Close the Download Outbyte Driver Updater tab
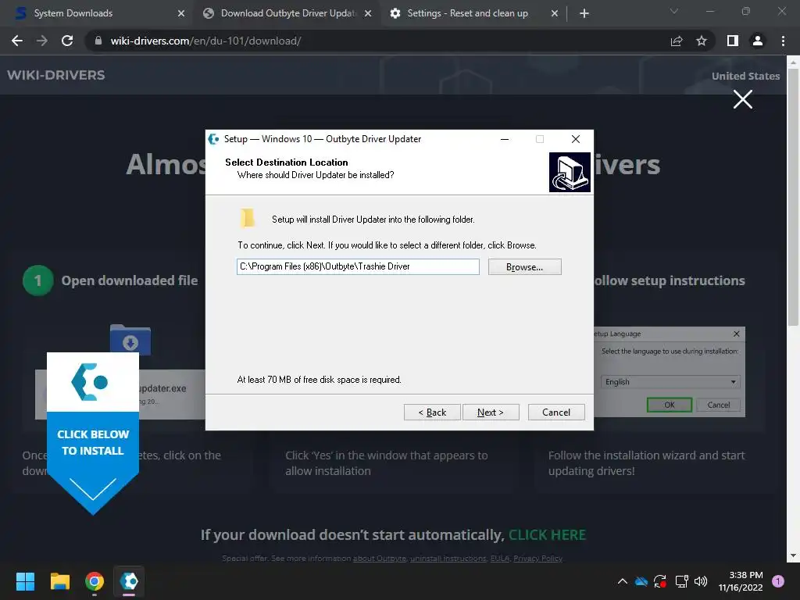The height and width of the screenshot is (600, 800). [x=368, y=13]
